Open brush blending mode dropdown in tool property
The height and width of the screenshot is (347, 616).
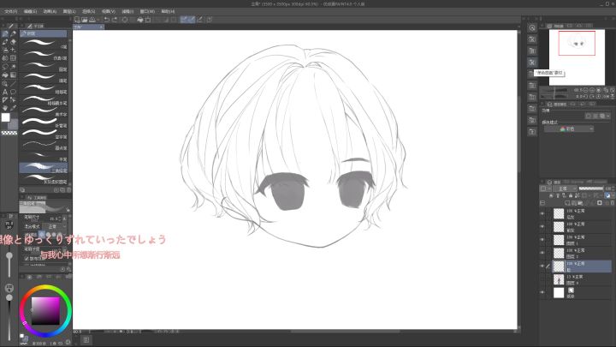pos(55,226)
